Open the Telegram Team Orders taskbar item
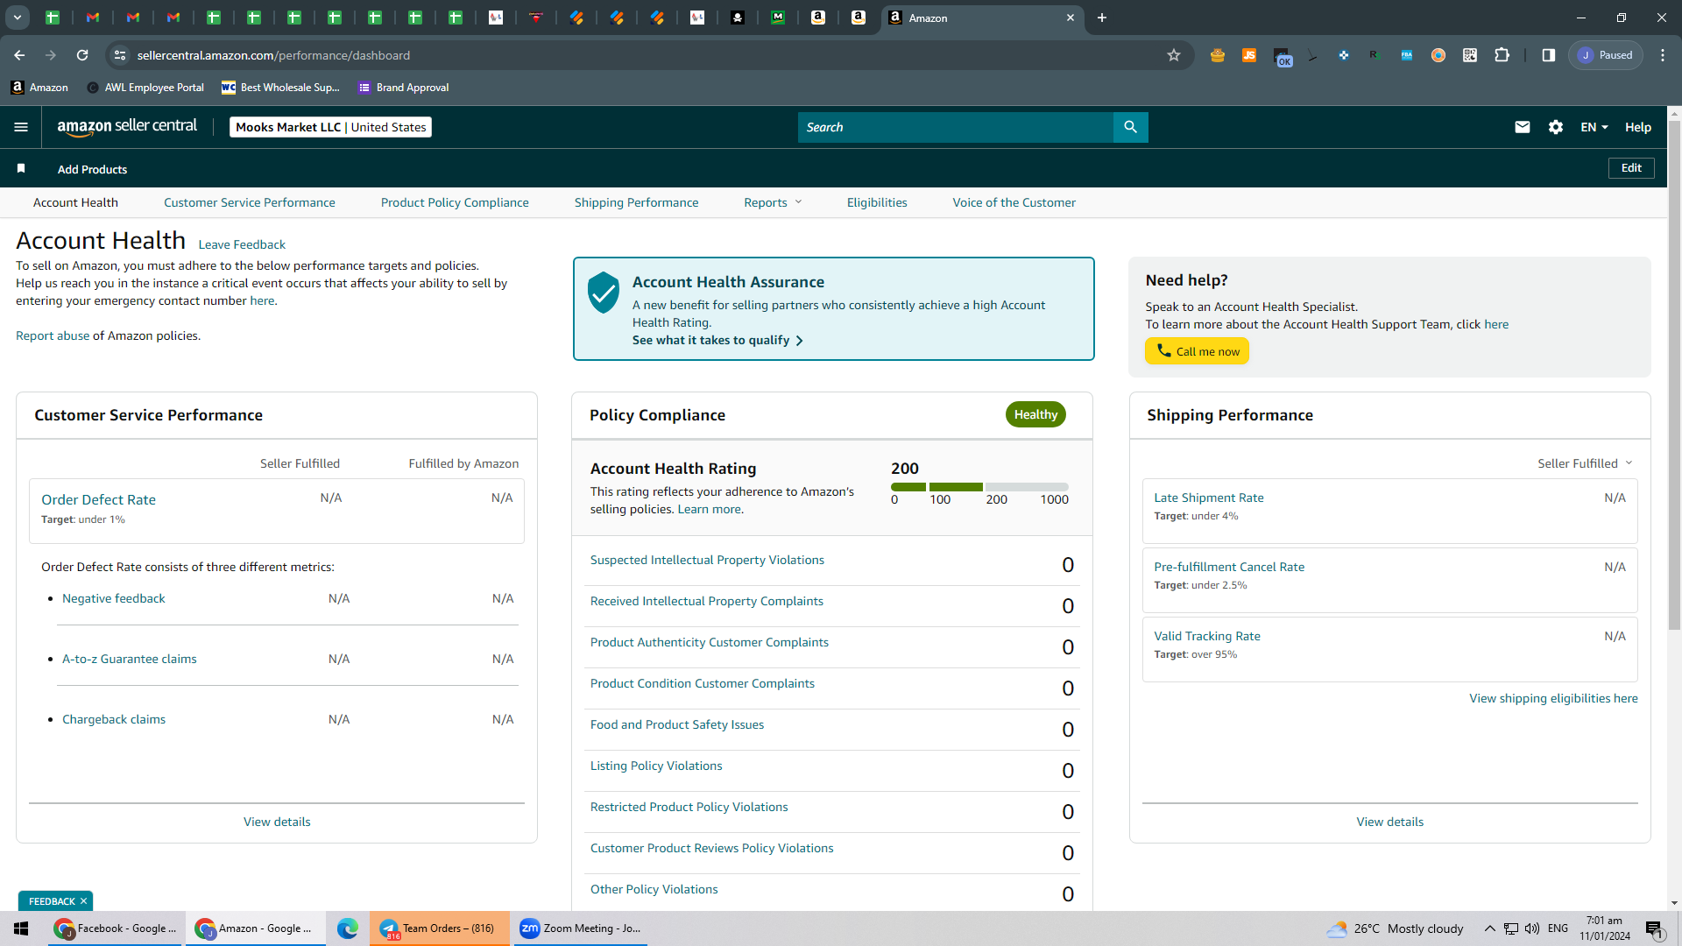Screen dimensions: 1682x946 point(439,928)
